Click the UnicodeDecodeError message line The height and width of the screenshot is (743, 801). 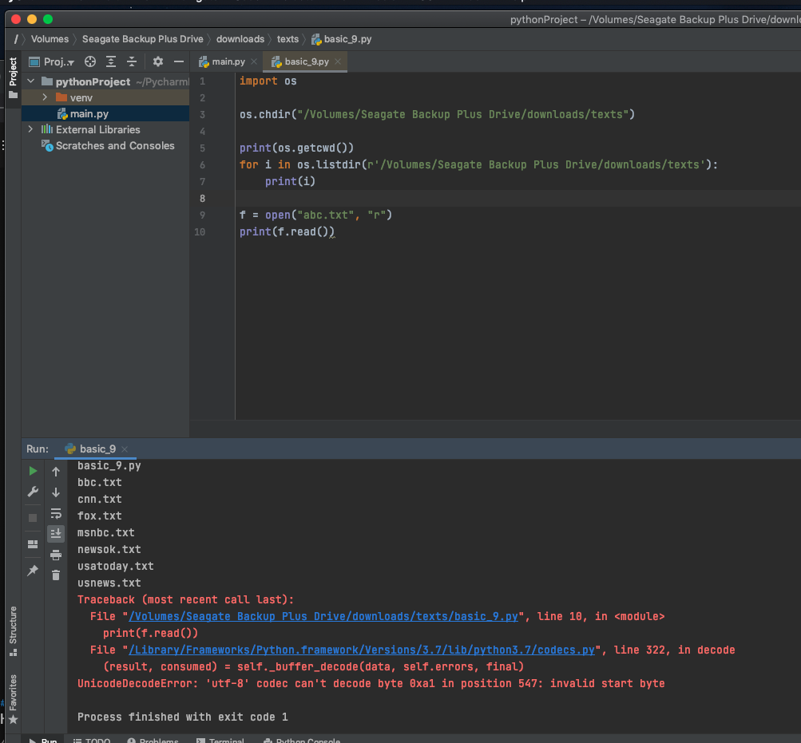pos(371,683)
